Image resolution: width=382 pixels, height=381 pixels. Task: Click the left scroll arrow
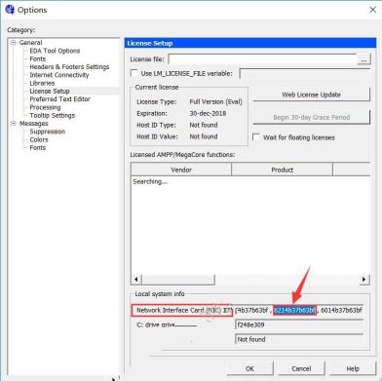pos(136,280)
